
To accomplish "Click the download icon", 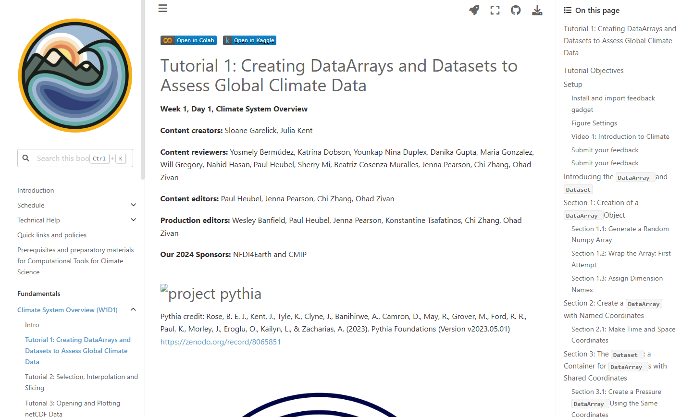I will pos(537,10).
